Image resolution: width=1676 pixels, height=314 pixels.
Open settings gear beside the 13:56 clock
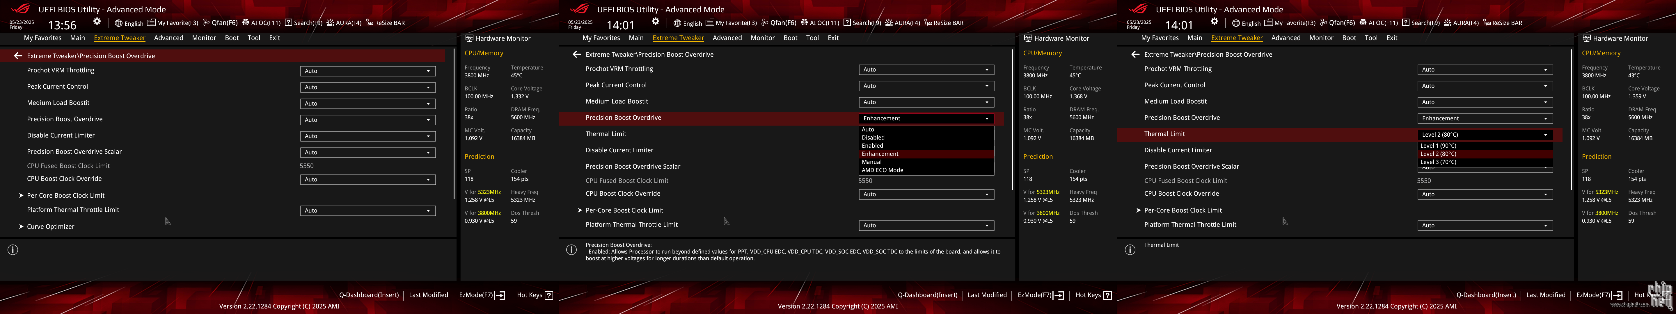tap(97, 22)
